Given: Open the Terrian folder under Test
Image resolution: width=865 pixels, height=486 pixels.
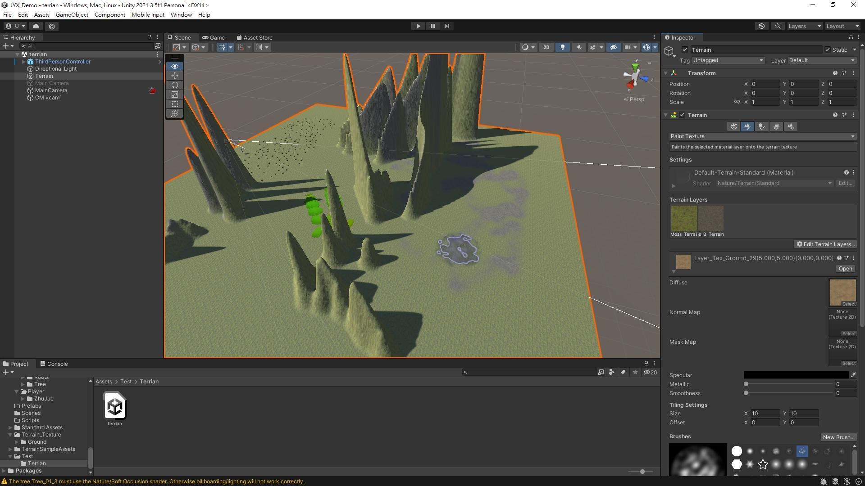Looking at the screenshot, I should click(36, 463).
